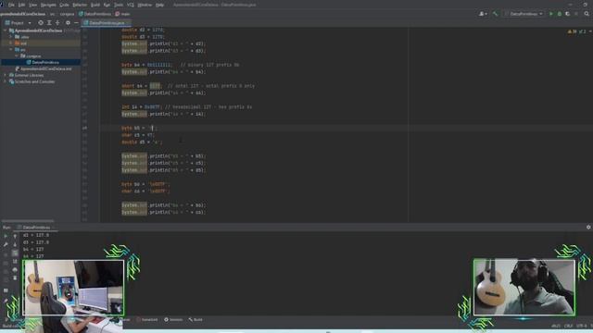Toggle soft-wrap in the Run console

(15, 253)
